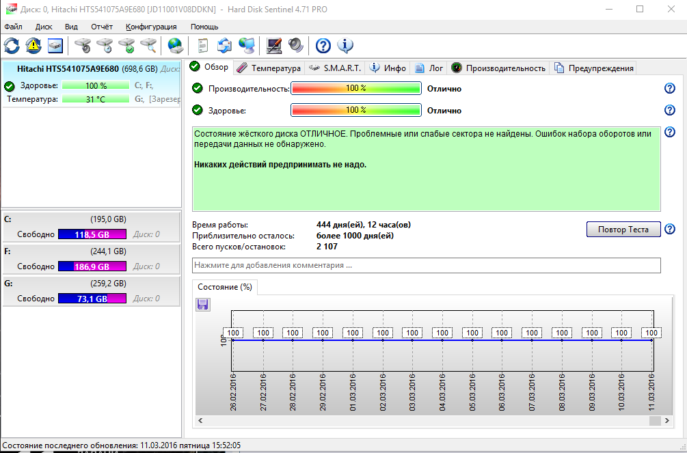This screenshot has width=687, height=453.
Task: Open the Диск menu
Action: [44, 27]
